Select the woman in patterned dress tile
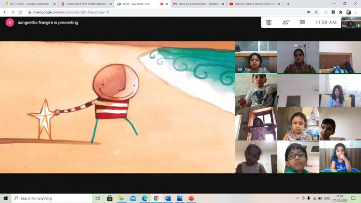The image size is (361, 203). 298,57
